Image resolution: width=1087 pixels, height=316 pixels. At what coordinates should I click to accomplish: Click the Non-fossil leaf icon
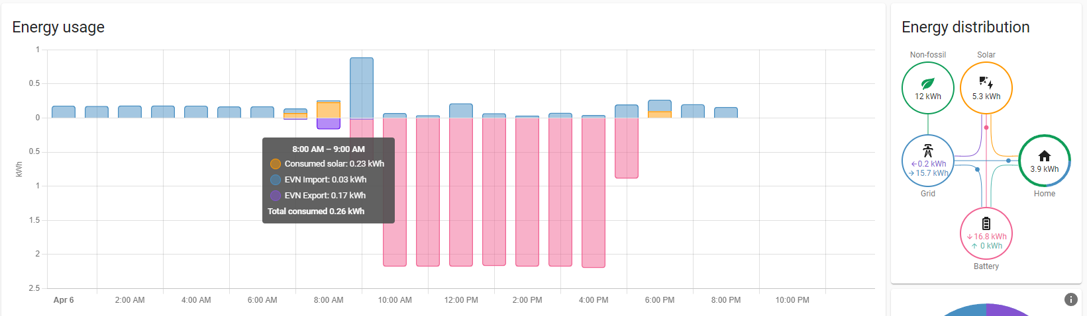coord(928,83)
